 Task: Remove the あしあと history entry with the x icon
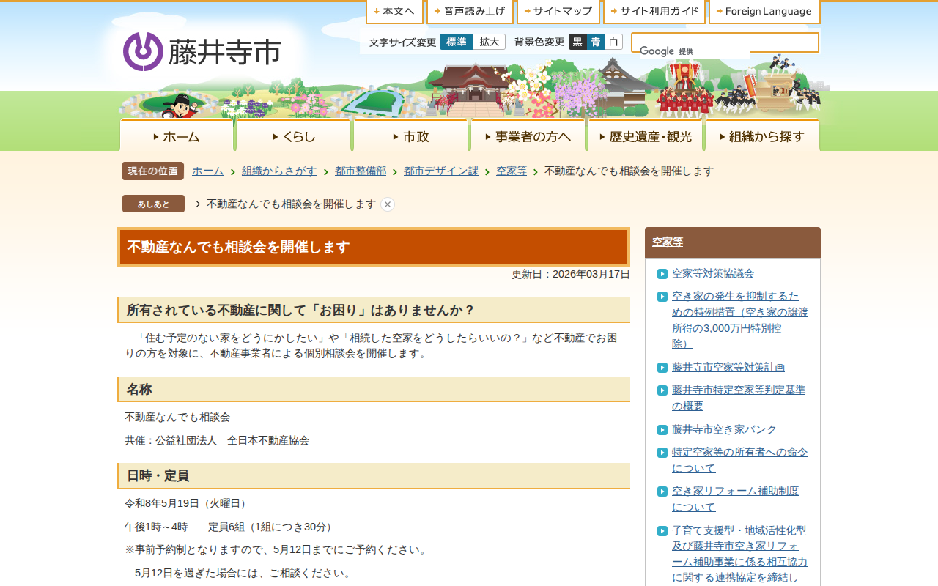pos(388,204)
